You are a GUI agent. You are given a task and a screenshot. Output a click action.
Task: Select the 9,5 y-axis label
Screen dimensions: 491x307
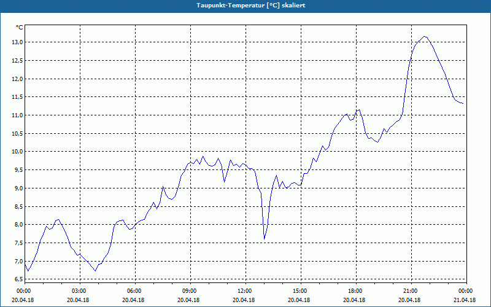pyautogui.click(x=19, y=170)
